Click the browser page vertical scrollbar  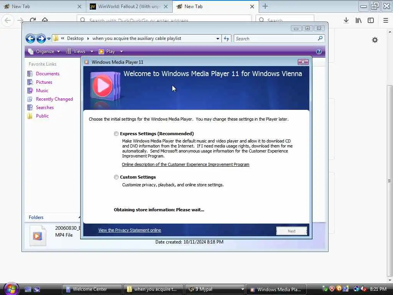coord(390,181)
